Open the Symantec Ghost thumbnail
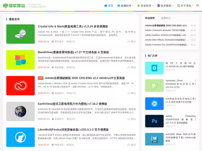The image size is (202, 151). point(154,86)
